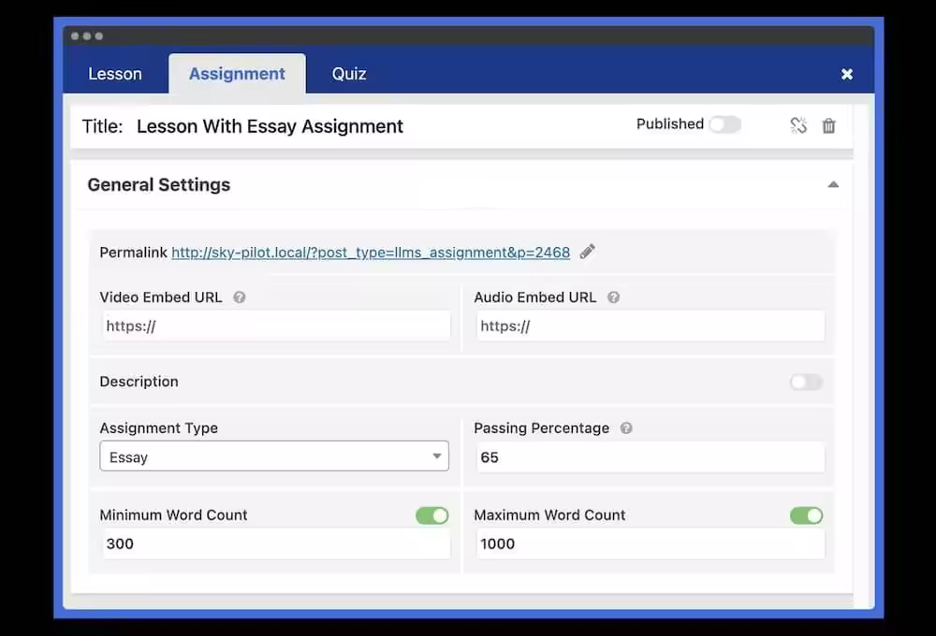Disable the Minimum Word Count toggle
Image resolution: width=936 pixels, height=636 pixels.
click(x=432, y=515)
